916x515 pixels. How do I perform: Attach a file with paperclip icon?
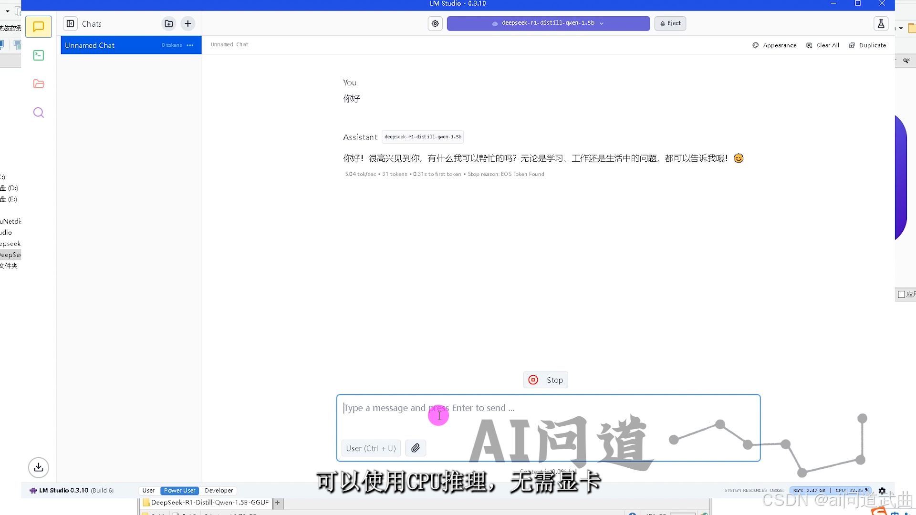(416, 448)
